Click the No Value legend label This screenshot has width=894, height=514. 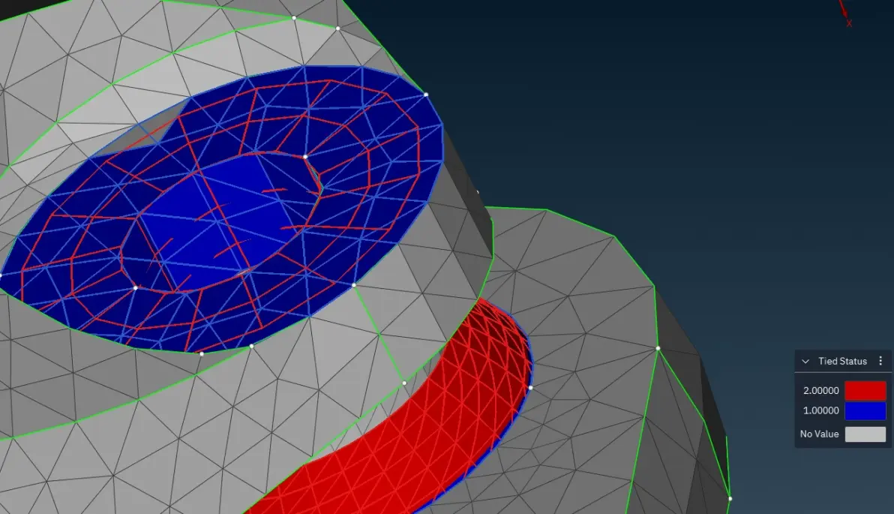[819, 434]
